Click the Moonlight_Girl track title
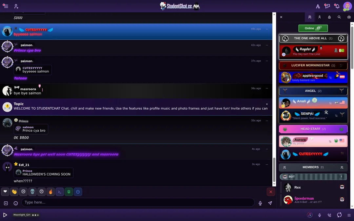Screen dimensions: 354x221 22,215
